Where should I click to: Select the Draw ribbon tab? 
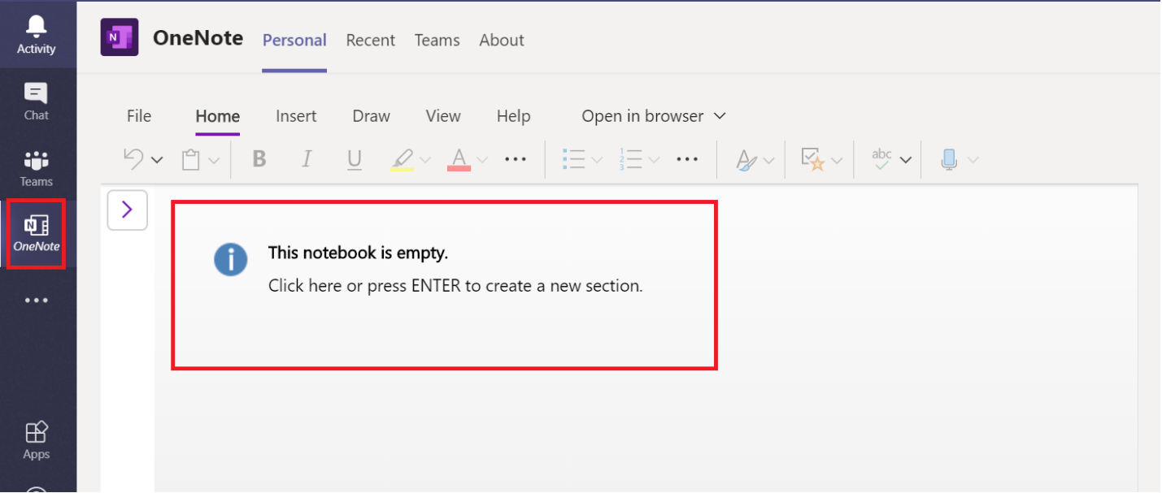coord(372,116)
